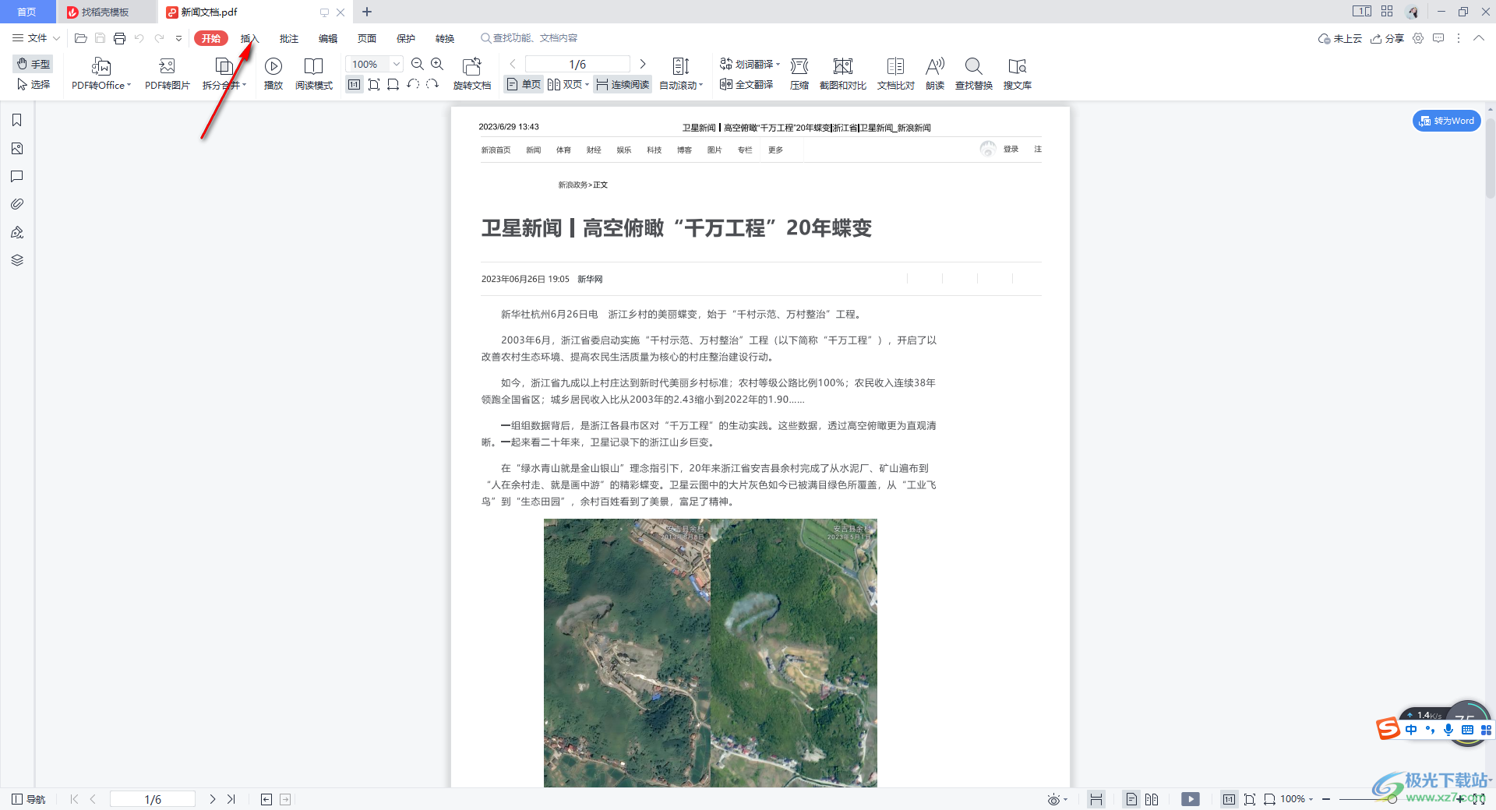
Task: Expand the 文件 menu arrow
Action: pyautogui.click(x=56, y=38)
